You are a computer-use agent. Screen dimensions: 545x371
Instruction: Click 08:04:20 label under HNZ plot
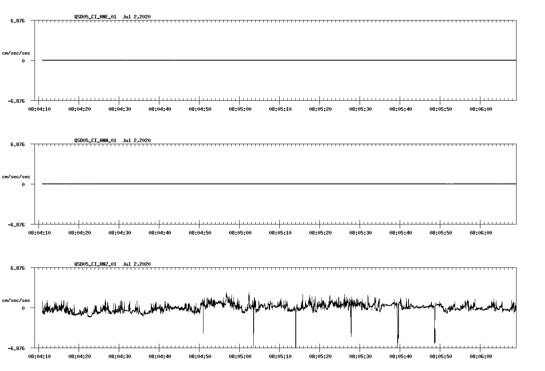[79, 356]
